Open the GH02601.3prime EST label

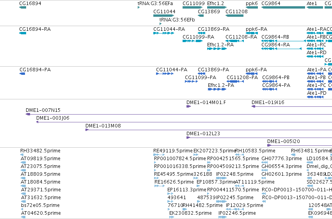[x=282, y=174]
